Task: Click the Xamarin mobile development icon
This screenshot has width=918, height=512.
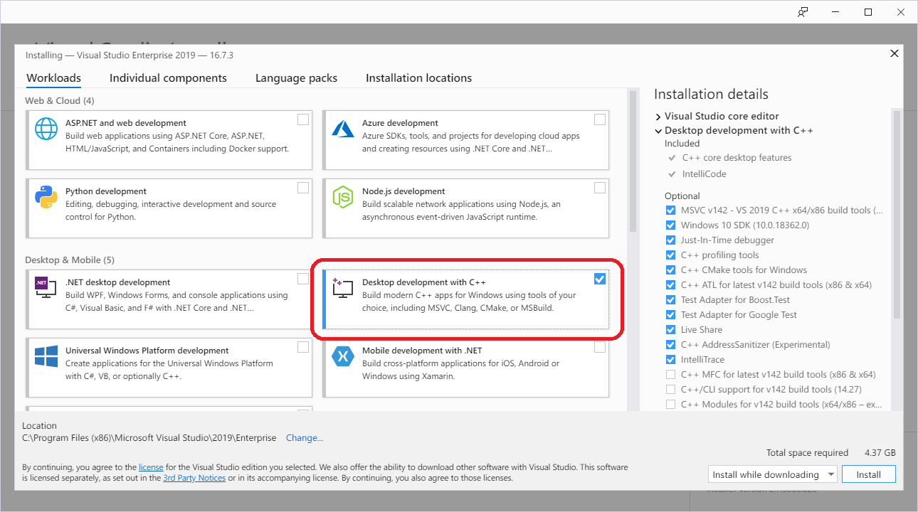Action: click(x=343, y=356)
